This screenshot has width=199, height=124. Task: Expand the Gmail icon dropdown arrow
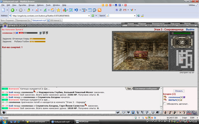128,10
